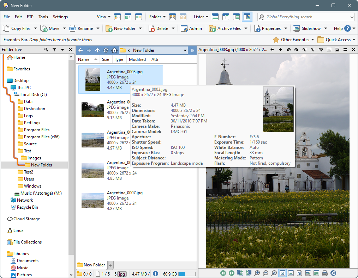Switch to the New Folder tab at bottom
The width and height of the screenshot is (358, 278).
point(91,265)
